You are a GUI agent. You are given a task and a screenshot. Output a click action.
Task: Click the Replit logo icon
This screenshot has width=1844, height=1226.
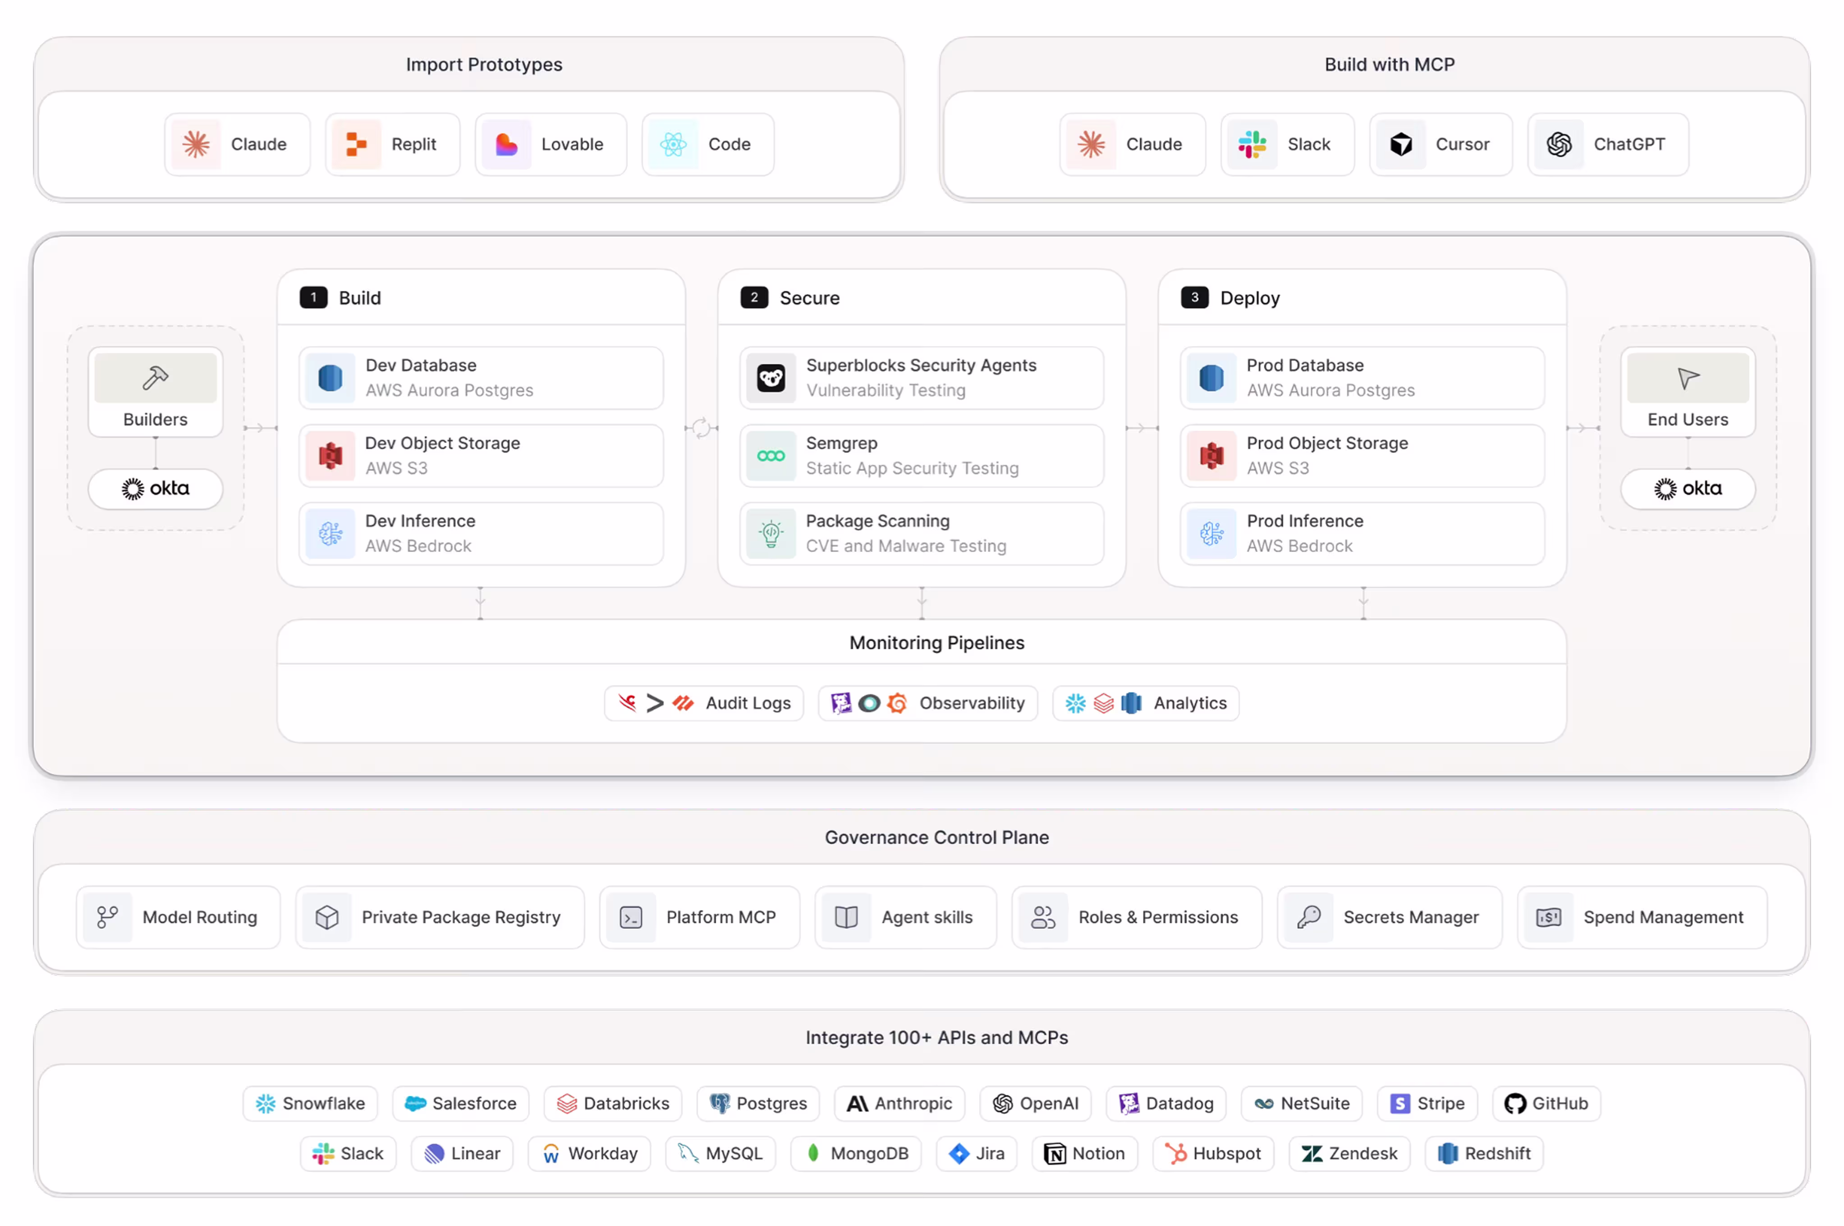357,144
